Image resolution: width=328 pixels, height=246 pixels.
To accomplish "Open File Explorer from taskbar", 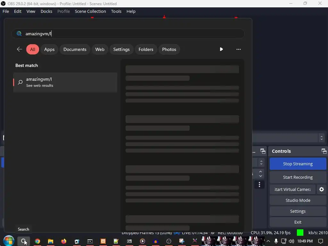I will [x=51, y=241].
